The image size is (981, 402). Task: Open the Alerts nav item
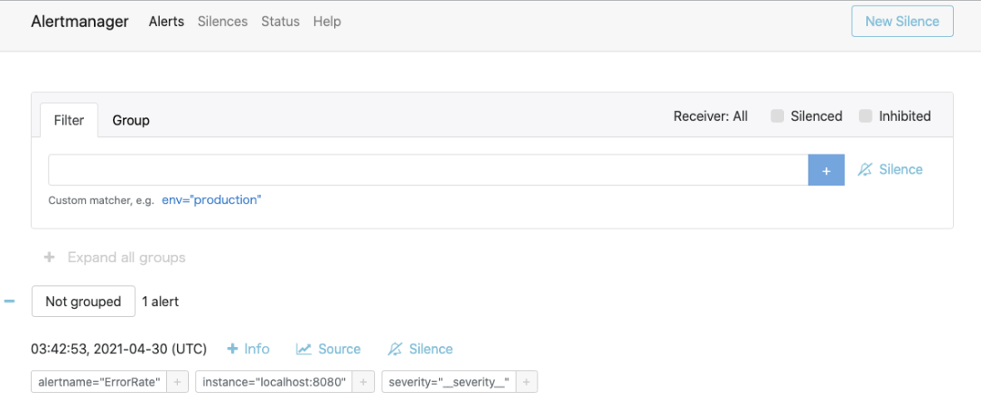coord(166,22)
